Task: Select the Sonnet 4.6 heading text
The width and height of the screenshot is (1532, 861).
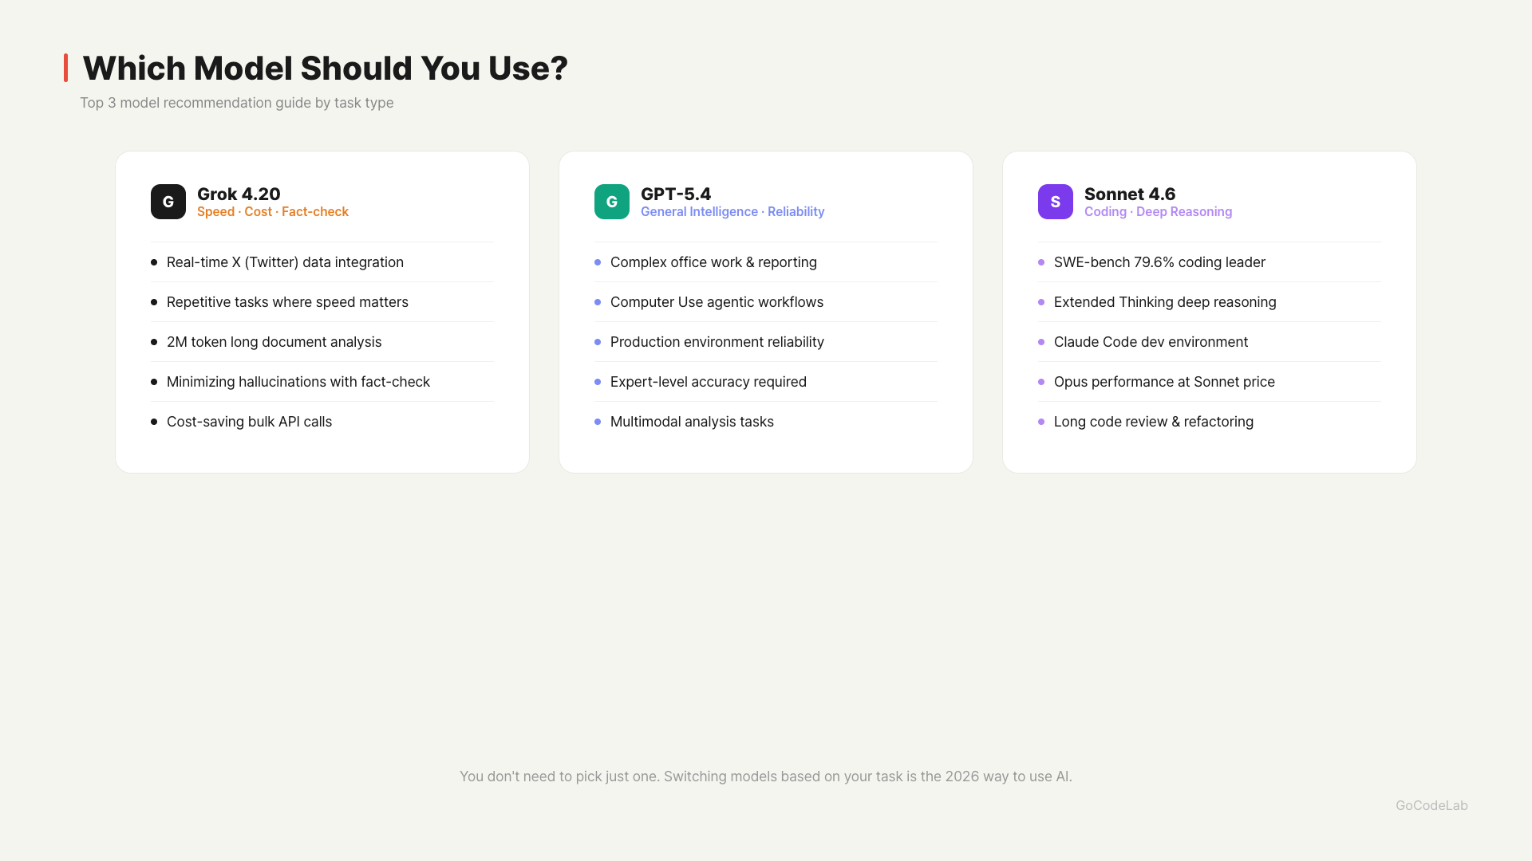Action: (x=1130, y=194)
